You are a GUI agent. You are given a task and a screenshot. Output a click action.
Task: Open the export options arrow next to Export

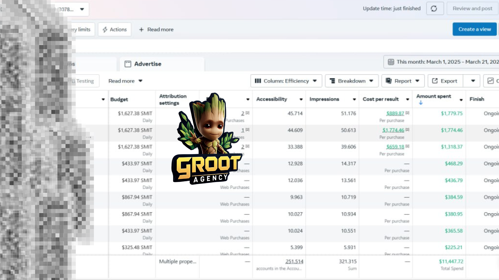[473, 81]
